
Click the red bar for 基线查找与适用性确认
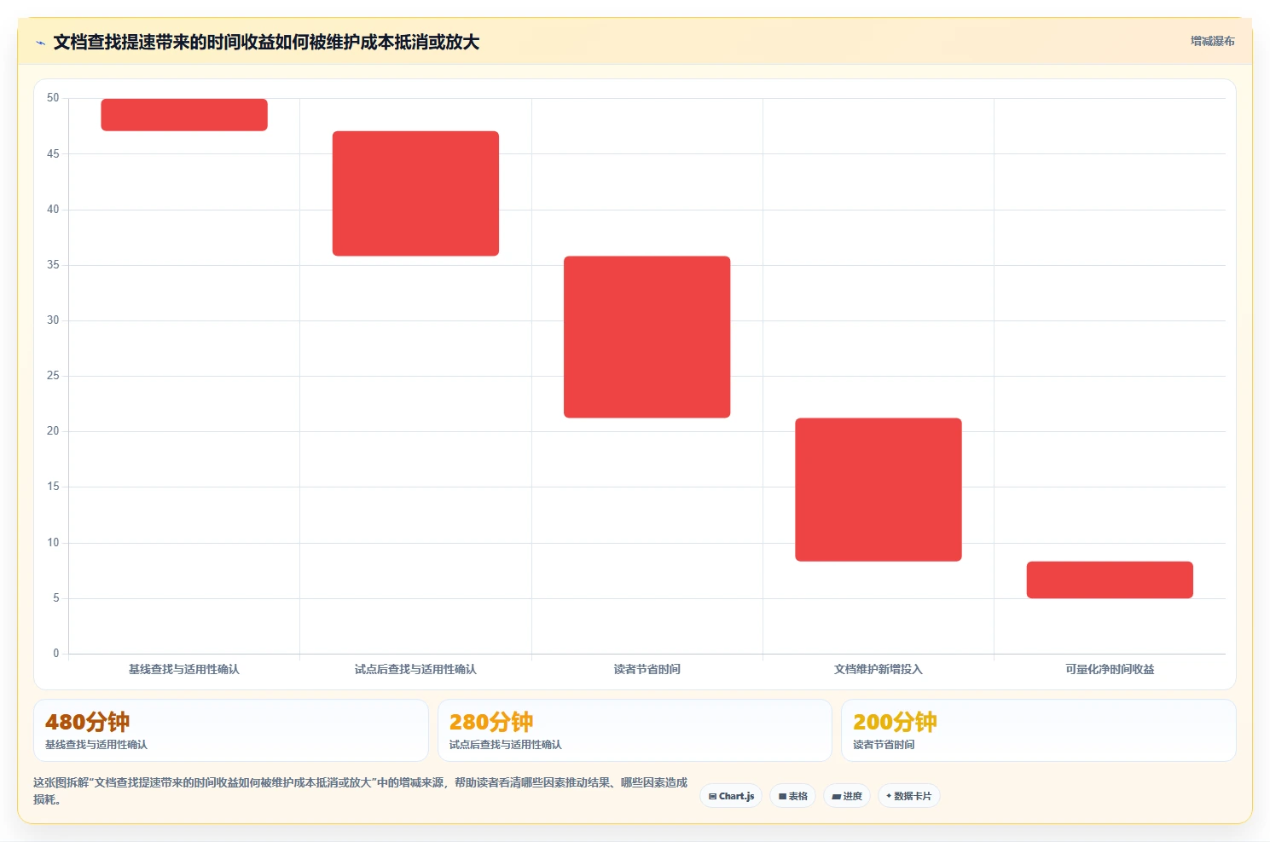tap(184, 115)
